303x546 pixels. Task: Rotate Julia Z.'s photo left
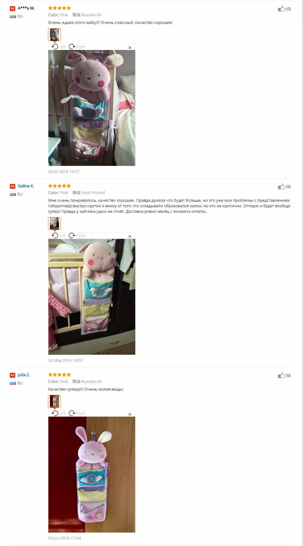58,413
